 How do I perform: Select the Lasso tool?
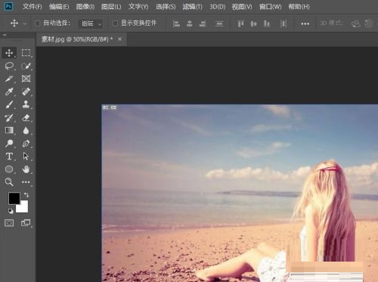point(9,66)
